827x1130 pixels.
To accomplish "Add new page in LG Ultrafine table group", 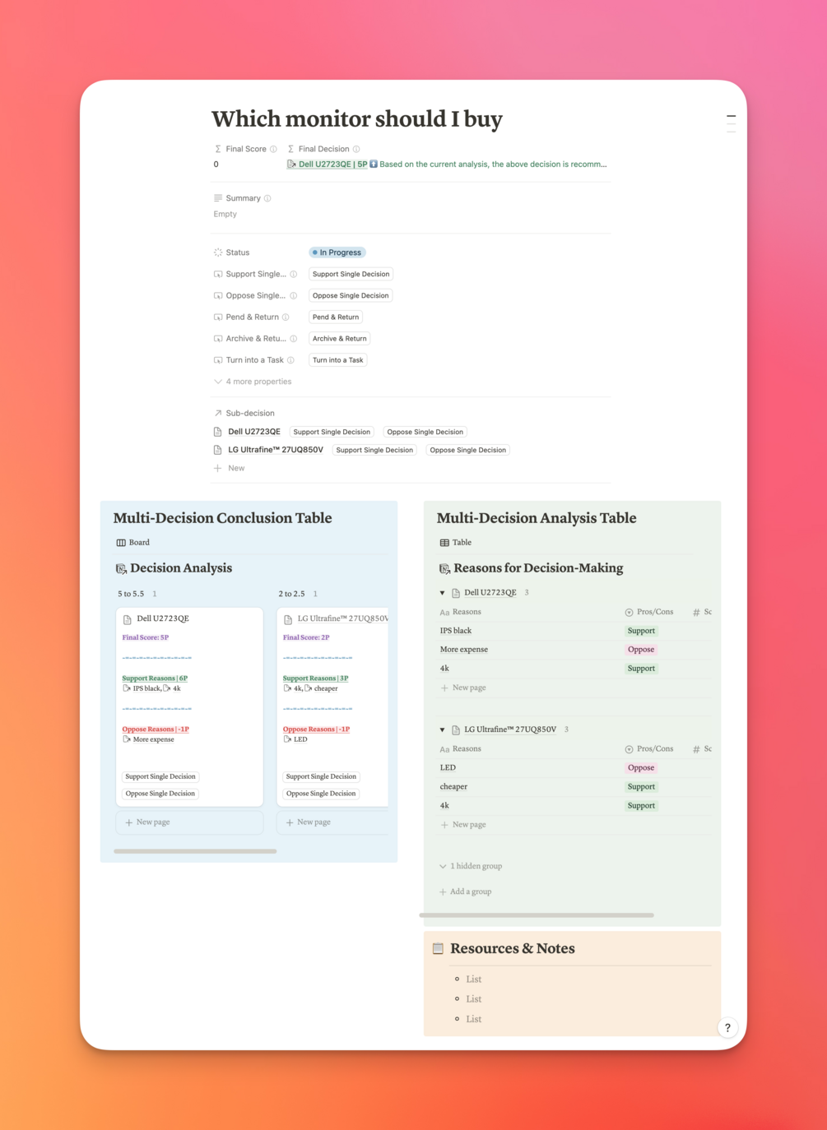I will (x=463, y=824).
